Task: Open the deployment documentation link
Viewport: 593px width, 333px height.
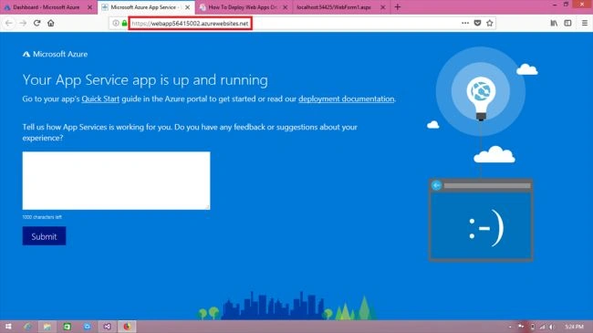Action: [x=346, y=99]
